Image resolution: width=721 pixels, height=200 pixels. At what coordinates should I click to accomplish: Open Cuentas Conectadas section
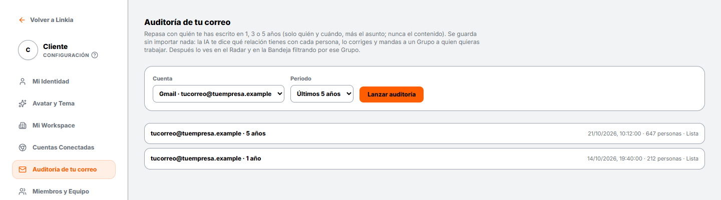click(64, 147)
